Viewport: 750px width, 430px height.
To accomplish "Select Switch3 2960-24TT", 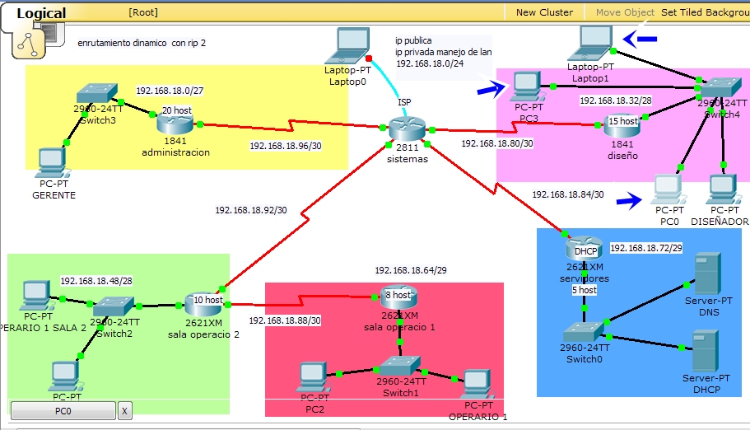I will [x=97, y=93].
